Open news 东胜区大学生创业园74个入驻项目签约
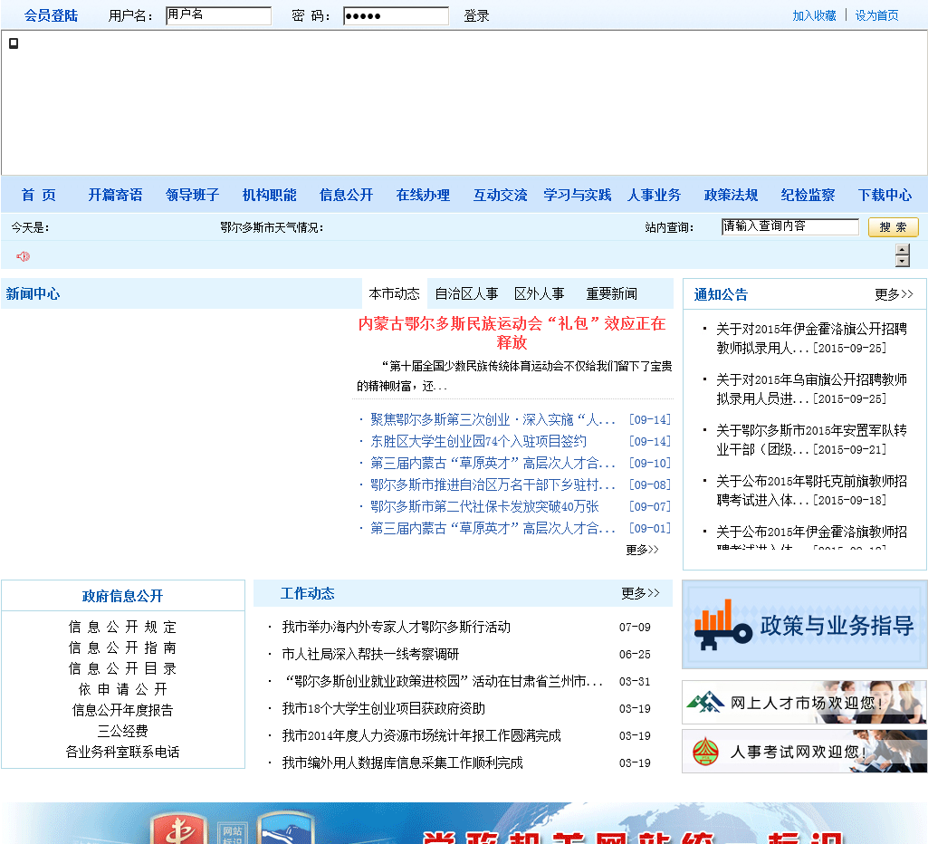This screenshot has width=928, height=844. click(x=478, y=442)
